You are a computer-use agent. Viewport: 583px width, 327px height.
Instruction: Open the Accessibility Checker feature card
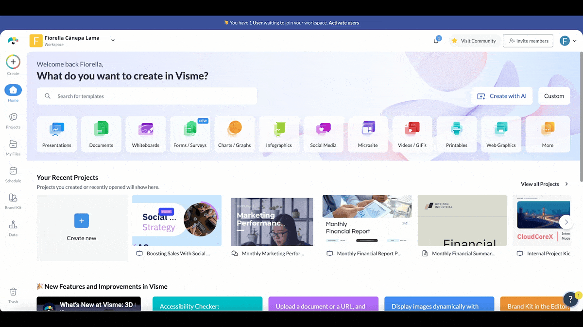tap(207, 304)
